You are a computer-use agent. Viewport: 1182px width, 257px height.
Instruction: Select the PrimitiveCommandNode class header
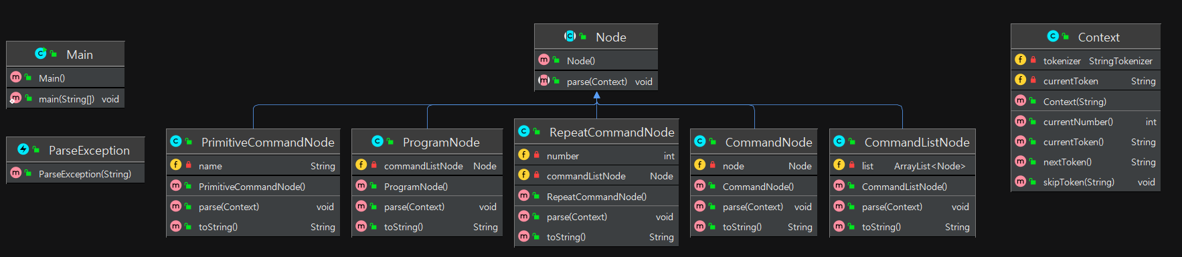tap(254, 142)
